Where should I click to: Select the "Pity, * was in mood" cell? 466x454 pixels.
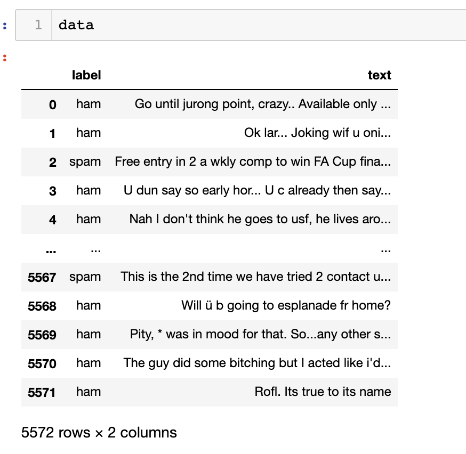260,334
